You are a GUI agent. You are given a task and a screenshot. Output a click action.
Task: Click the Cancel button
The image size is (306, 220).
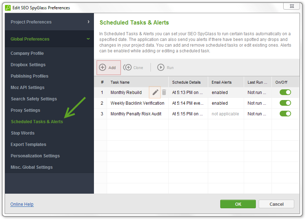(276, 204)
